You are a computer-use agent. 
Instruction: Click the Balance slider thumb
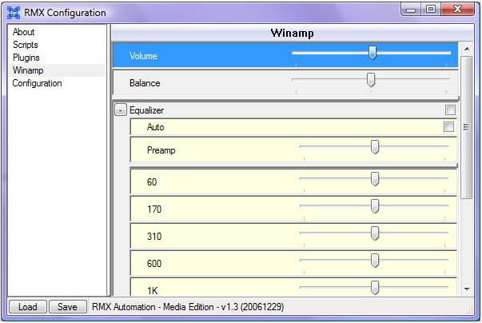[x=371, y=80]
